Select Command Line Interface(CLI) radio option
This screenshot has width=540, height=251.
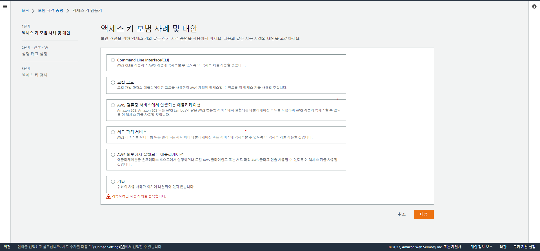pos(113,60)
